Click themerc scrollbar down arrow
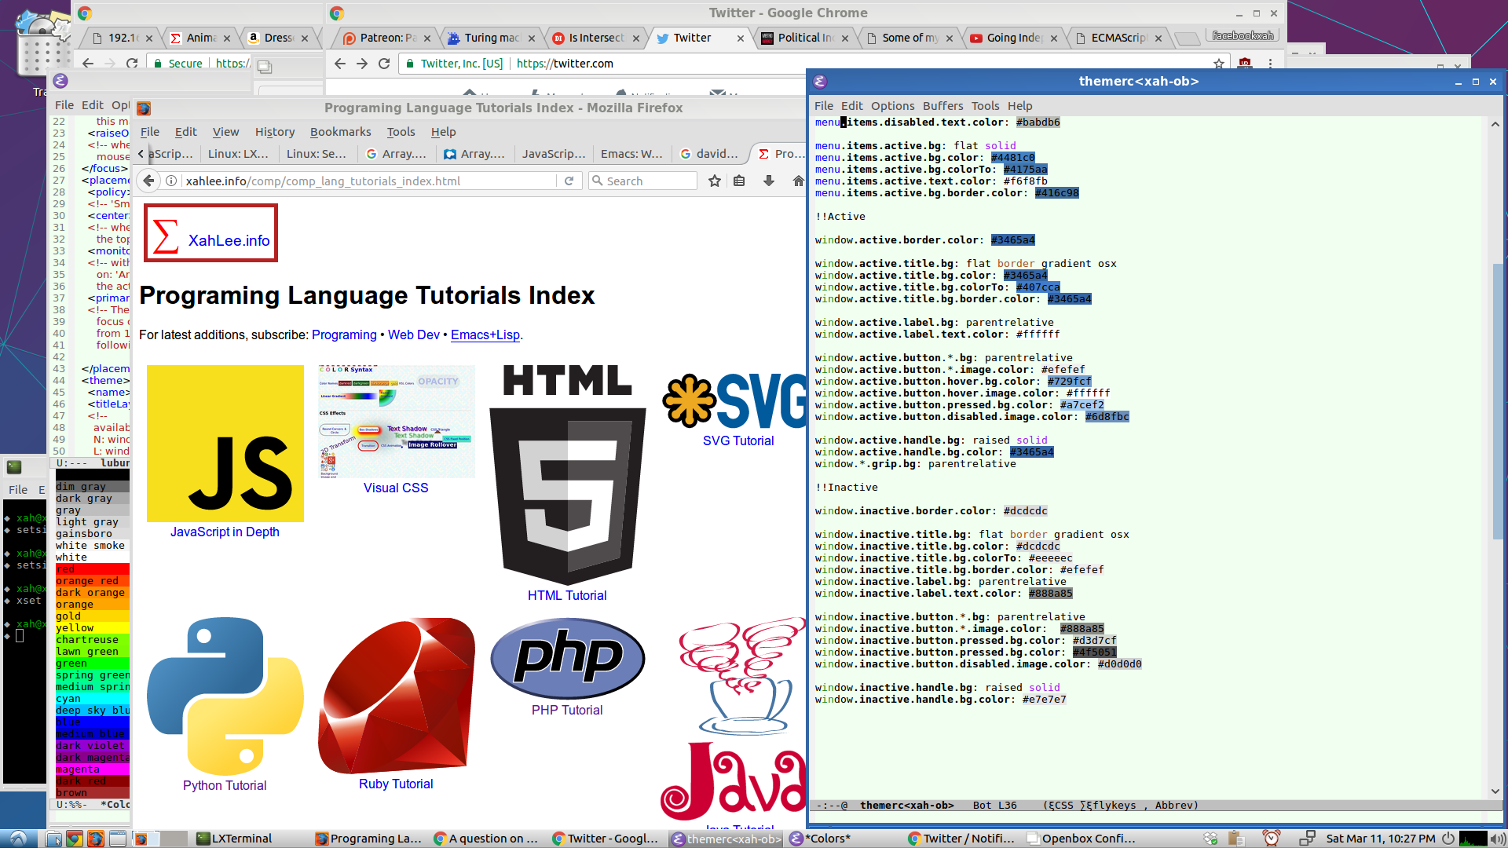The height and width of the screenshot is (848, 1508). coord(1495,791)
